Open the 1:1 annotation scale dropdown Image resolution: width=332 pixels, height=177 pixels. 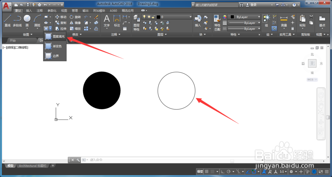coord(283,171)
